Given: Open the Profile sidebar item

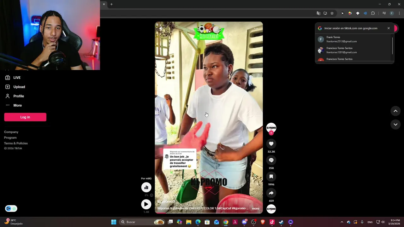Looking at the screenshot, I should click(15, 96).
